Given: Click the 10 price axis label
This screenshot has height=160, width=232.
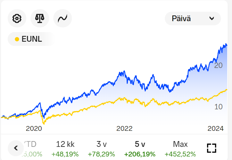Looking at the screenshot, I should coord(218,107).
